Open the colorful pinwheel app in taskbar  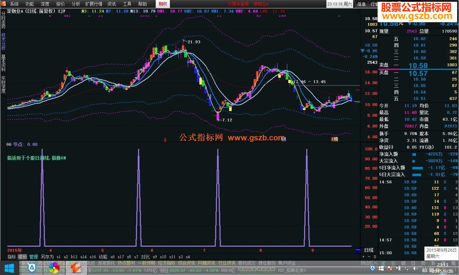click(54, 267)
